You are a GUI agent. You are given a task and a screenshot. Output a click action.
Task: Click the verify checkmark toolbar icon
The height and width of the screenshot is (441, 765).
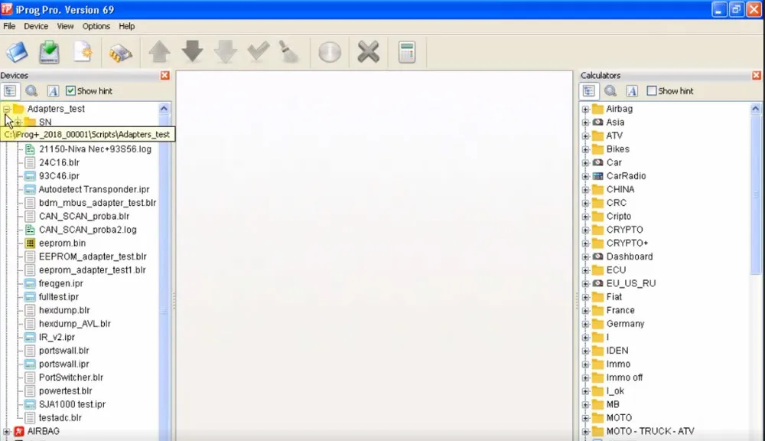point(258,51)
